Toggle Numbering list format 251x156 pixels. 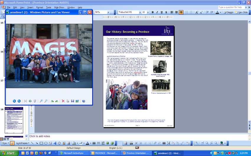point(187,12)
